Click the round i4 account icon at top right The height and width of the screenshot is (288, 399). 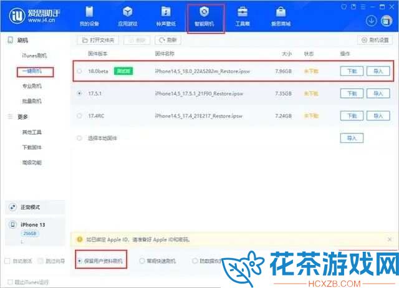[x=387, y=21]
